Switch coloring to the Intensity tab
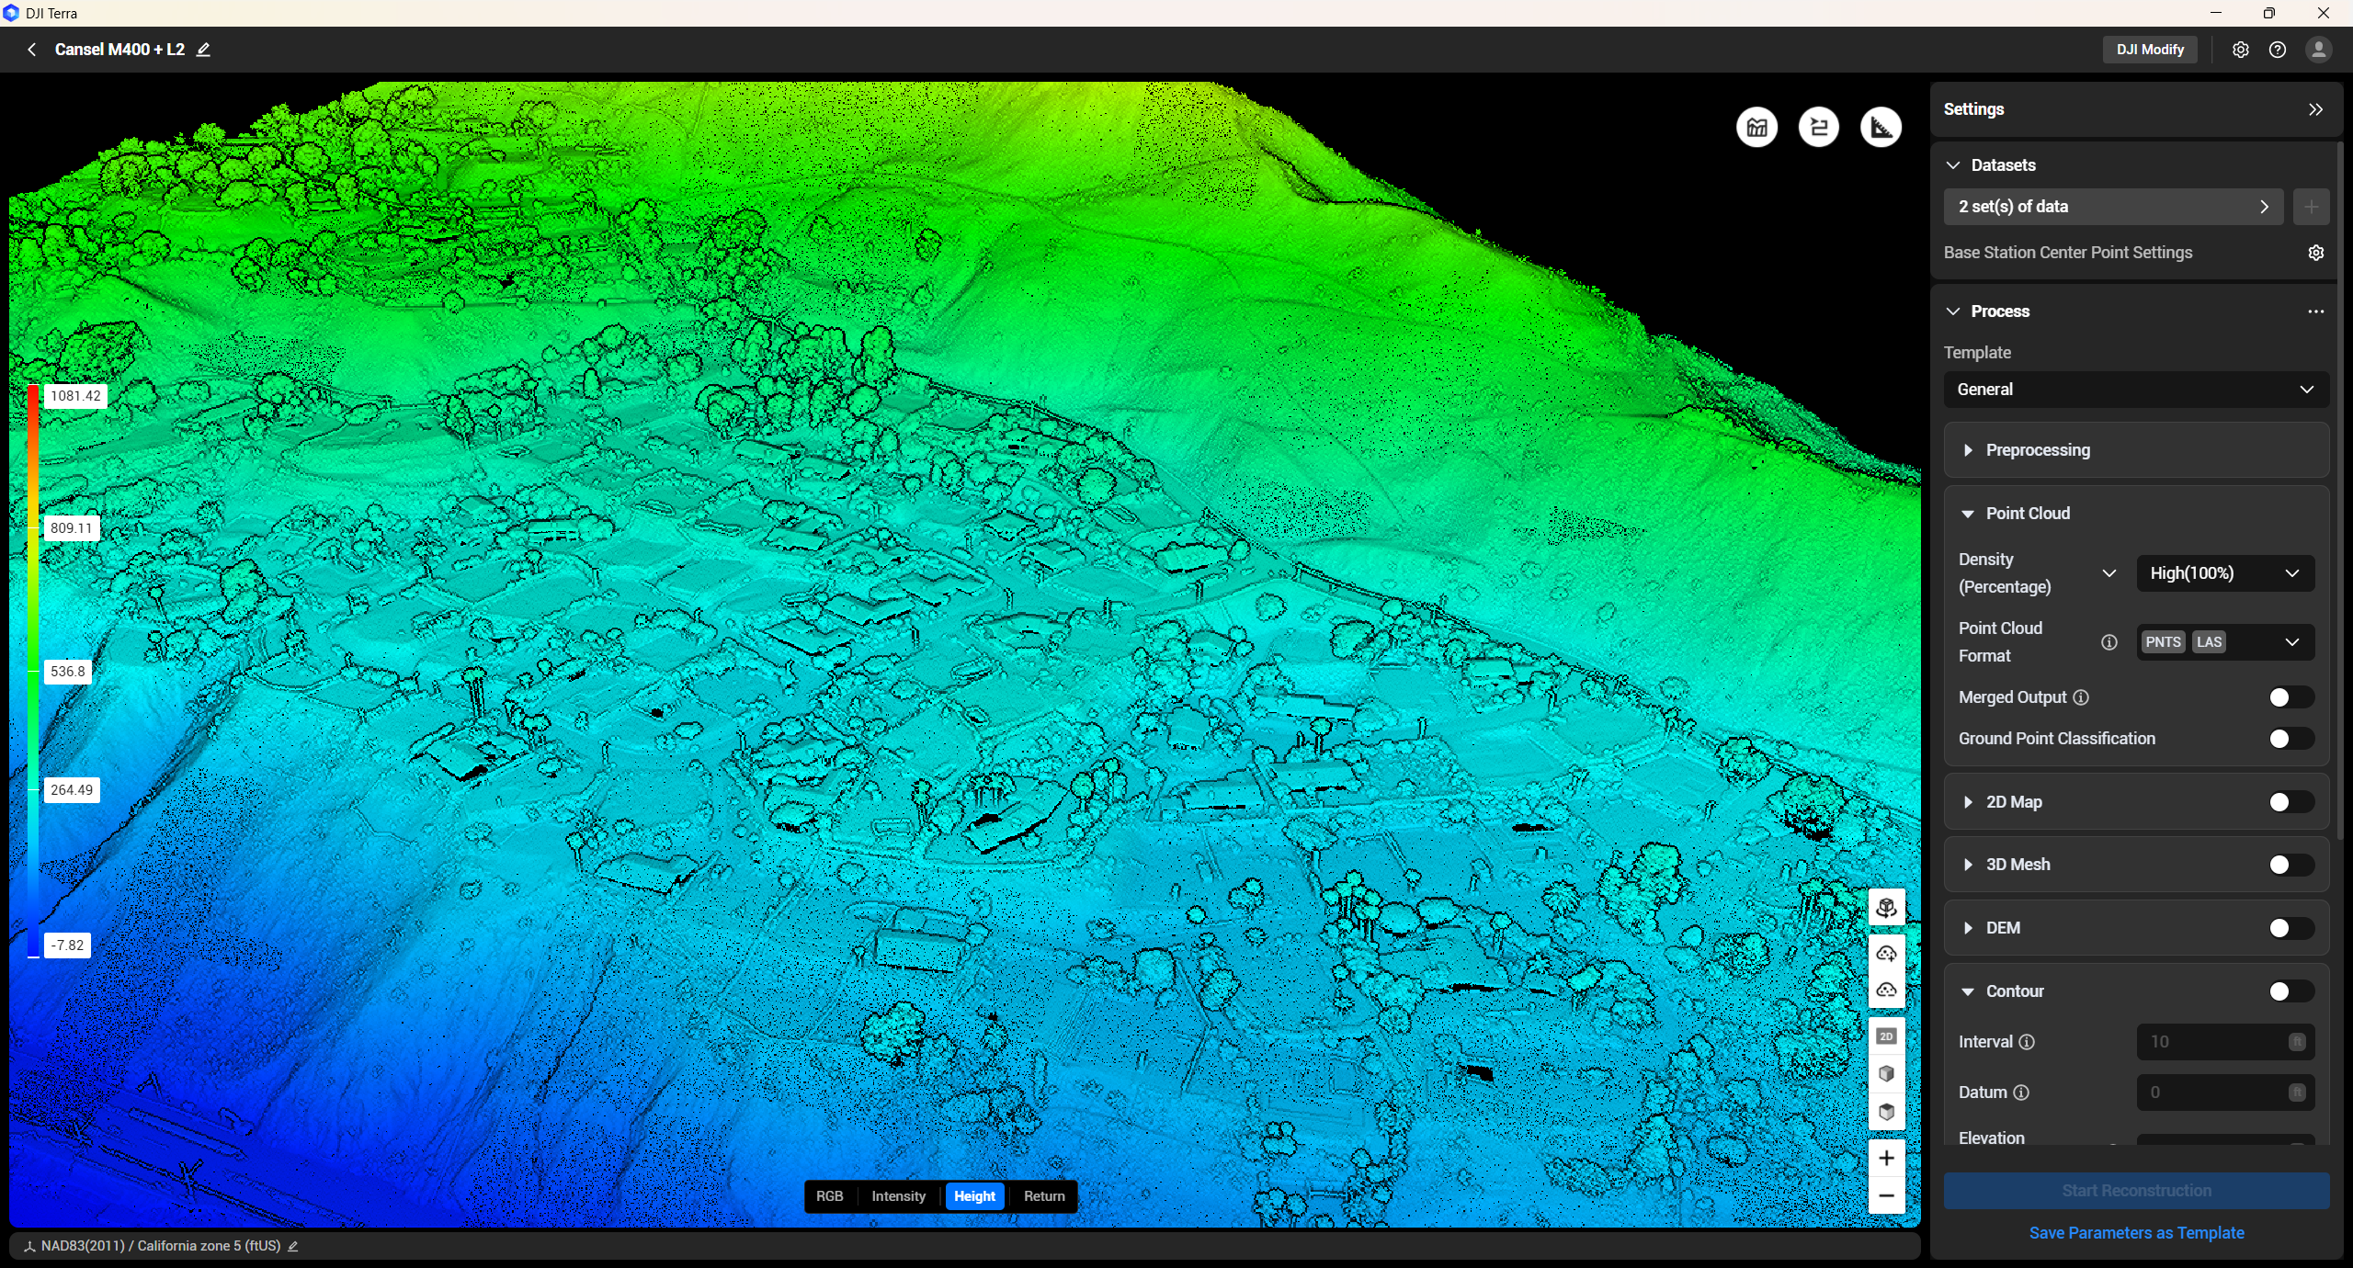 coord(898,1196)
